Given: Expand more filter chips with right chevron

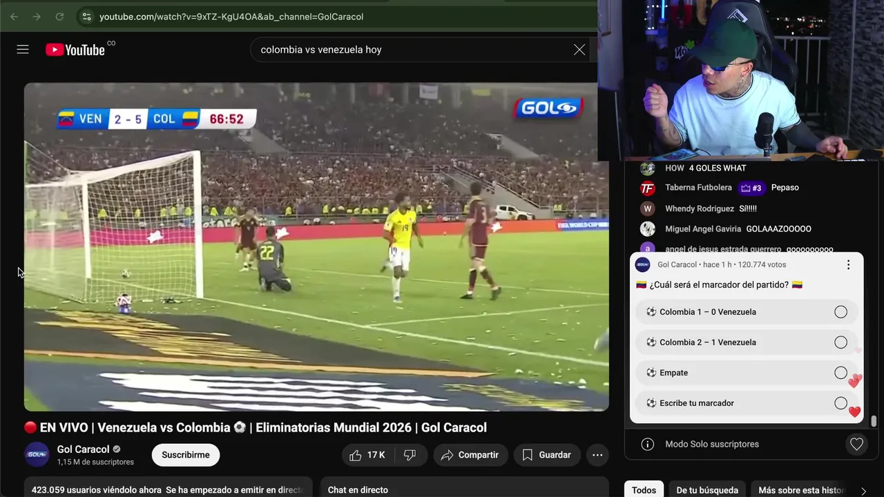Looking at the screenshot, I should (x=863, y=491).
